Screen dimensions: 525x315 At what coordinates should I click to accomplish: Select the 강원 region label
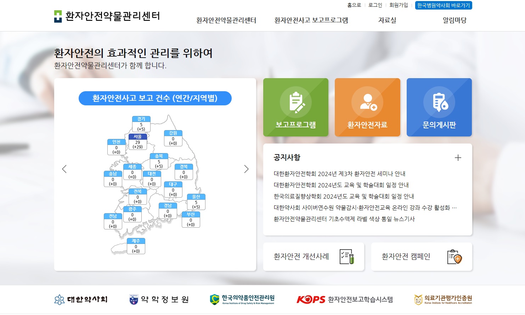[x=173, y=138]
